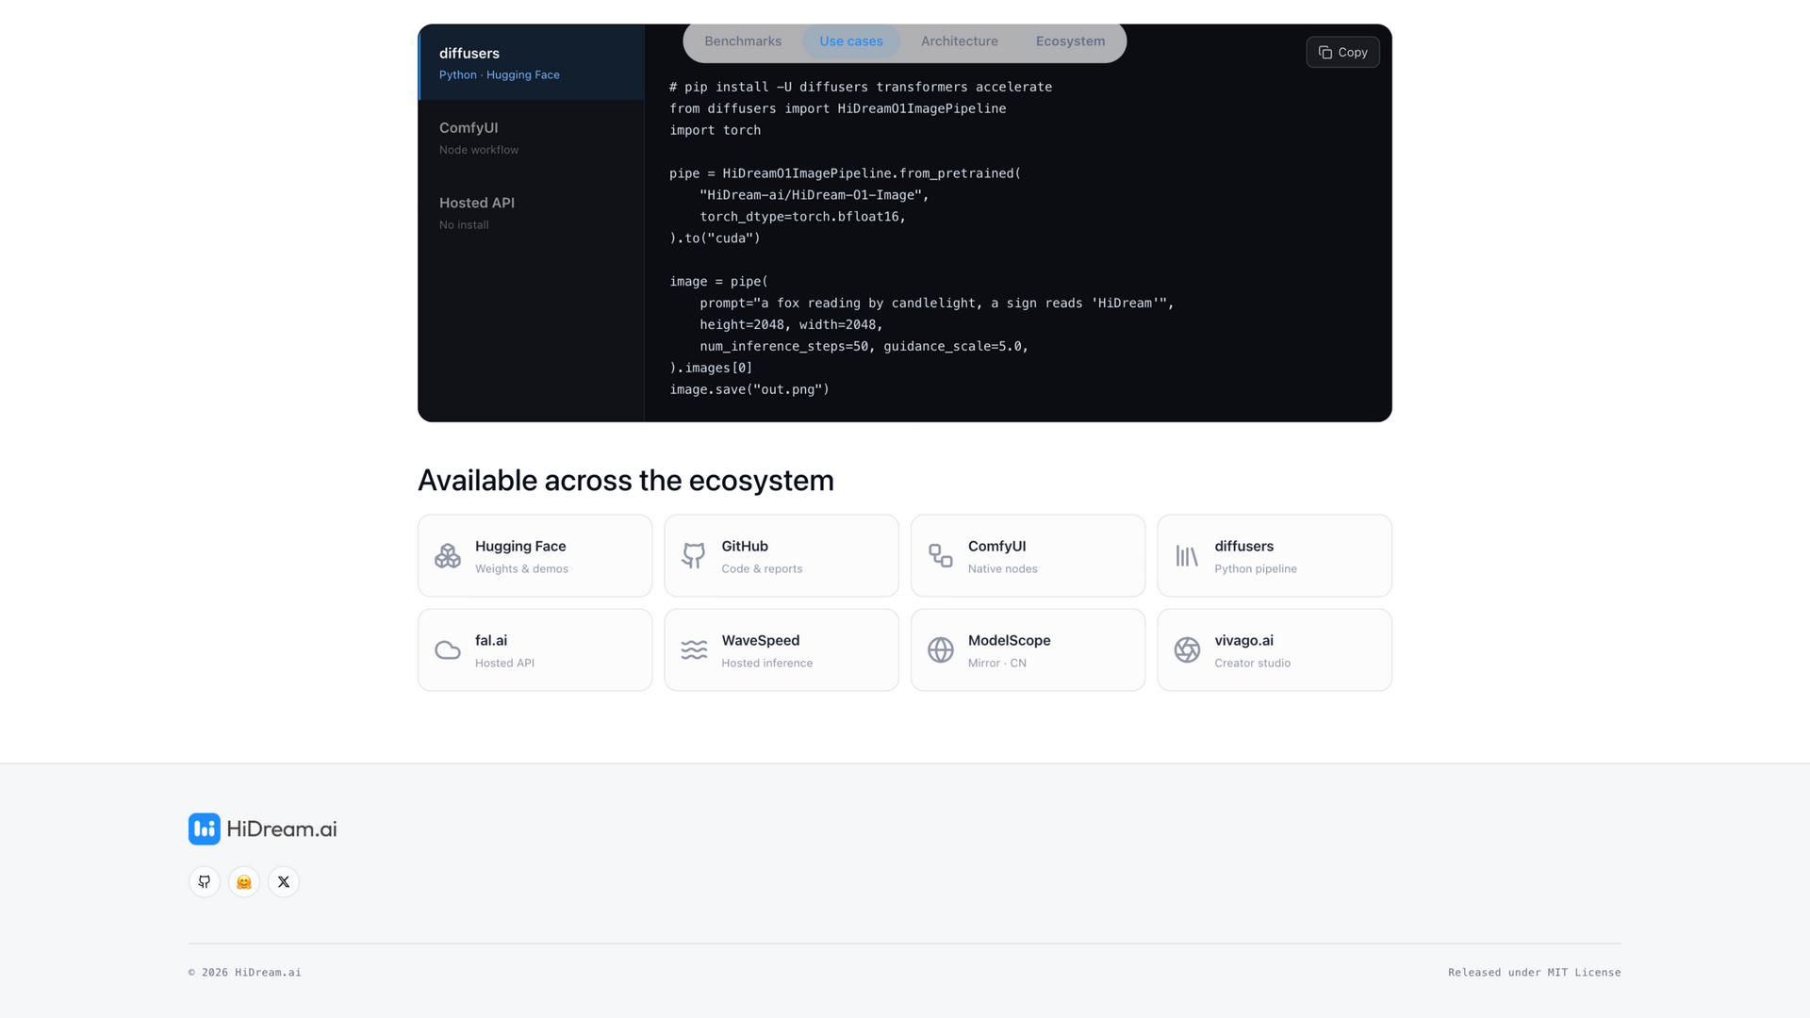Click the ModelScope globe icon
Screen dimensions: 1810x1018
pyautogui.click(x=941, y=650)
